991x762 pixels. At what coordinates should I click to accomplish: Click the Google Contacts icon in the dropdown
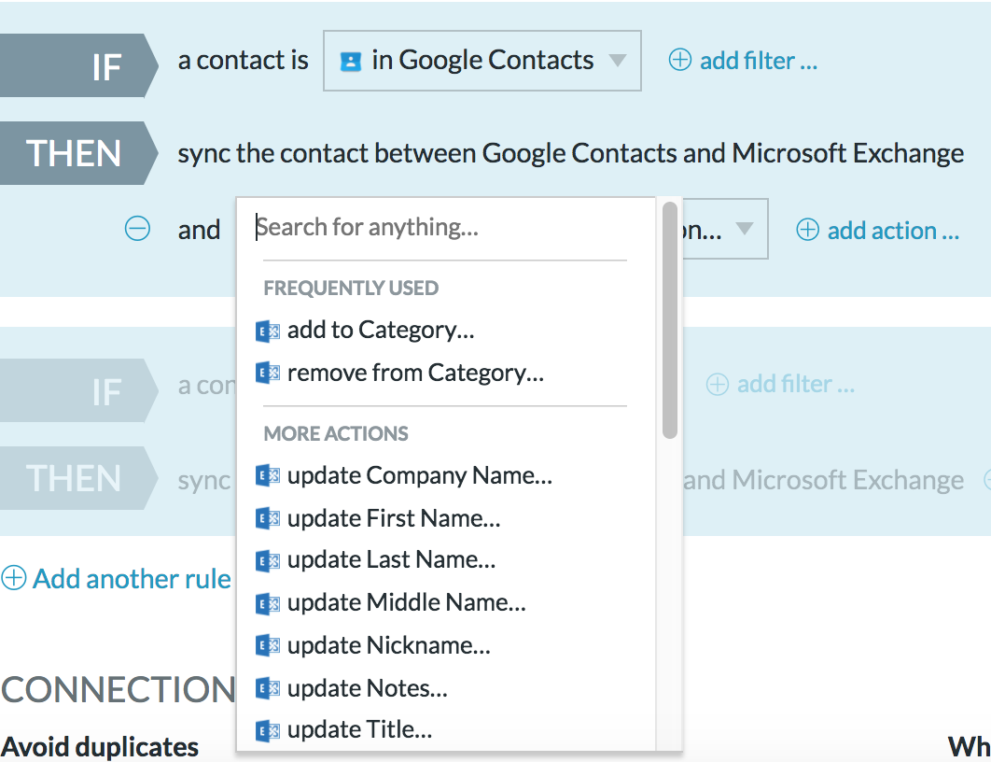click(x=351, y=62)
